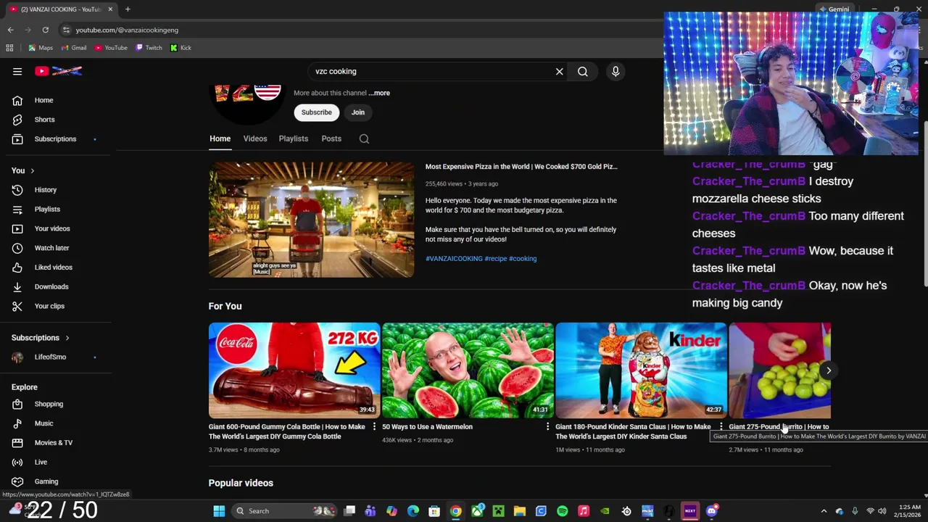Open the Windows Start menu
Viewport: 928px width, 522px height.
[219, 511]
